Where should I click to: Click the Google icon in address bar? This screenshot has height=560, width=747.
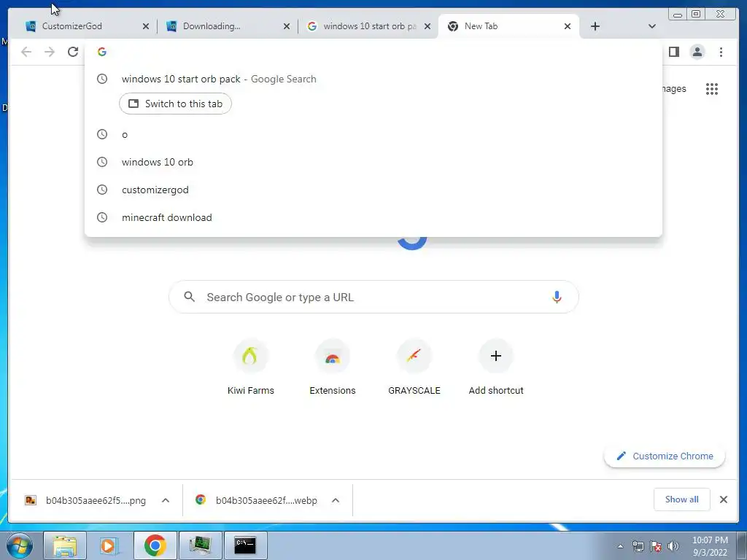point(102,52)
